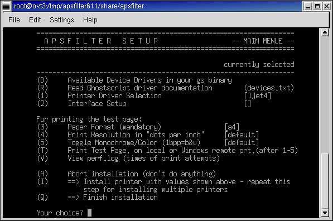Click the window menu icon in title bar
Screen dimensions: 333x221
click(6, 6)
